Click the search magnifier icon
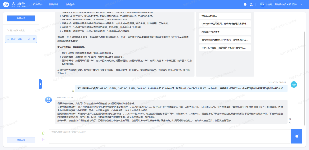This screenshot has height=150, width=309. click(x=8, y=30)
